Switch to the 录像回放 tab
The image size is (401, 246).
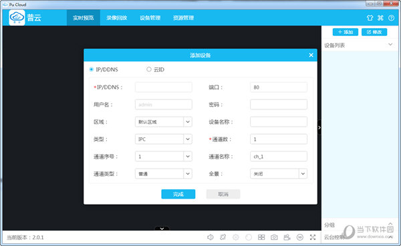click(117, 18)
